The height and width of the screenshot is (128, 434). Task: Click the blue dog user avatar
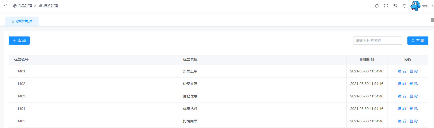point(415,6)
